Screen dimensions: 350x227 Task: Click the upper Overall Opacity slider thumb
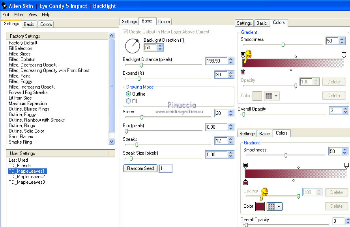(x=244, y=114)
